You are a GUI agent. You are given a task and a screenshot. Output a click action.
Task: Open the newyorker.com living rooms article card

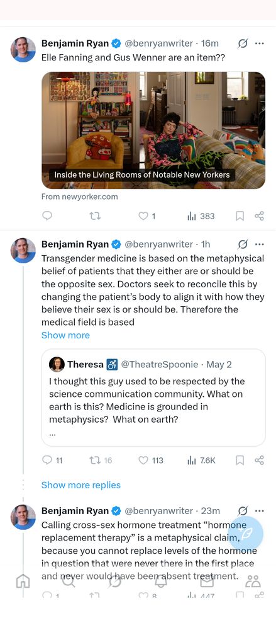point(153,130)
